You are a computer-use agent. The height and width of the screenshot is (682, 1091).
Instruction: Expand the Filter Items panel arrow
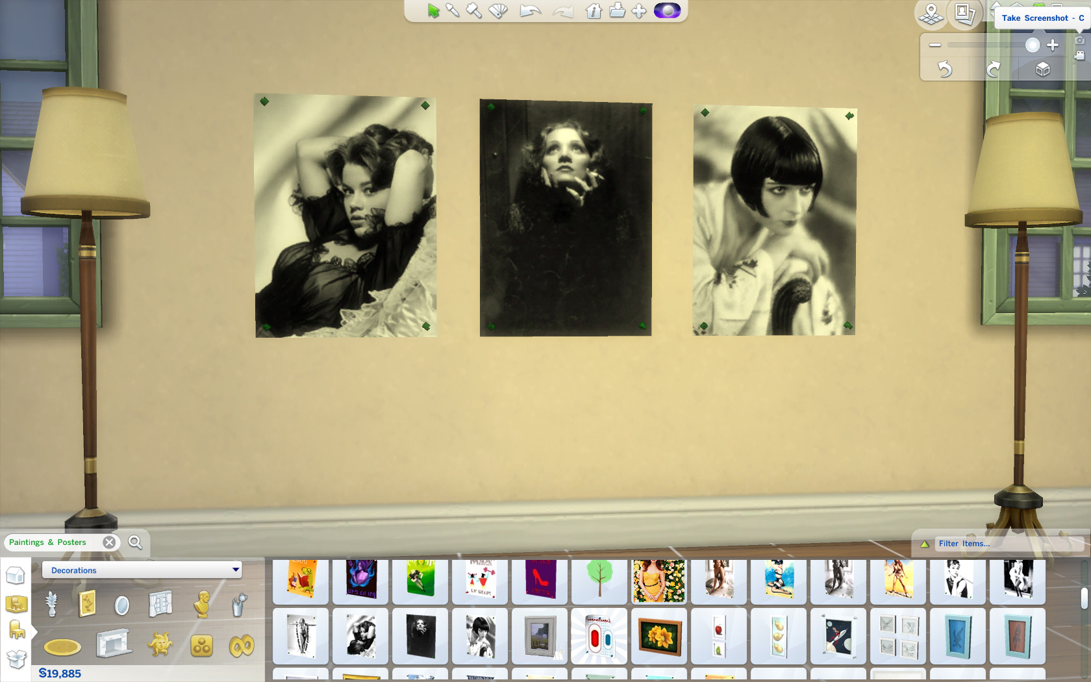925,544
